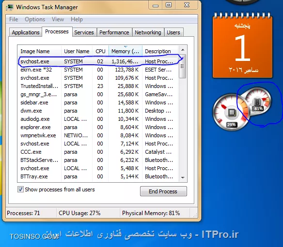Image resolution: width=283 pixels, height=247 pixels.
Task: Click Processes: 71 in status bar
Action: [x=23, y=213]
